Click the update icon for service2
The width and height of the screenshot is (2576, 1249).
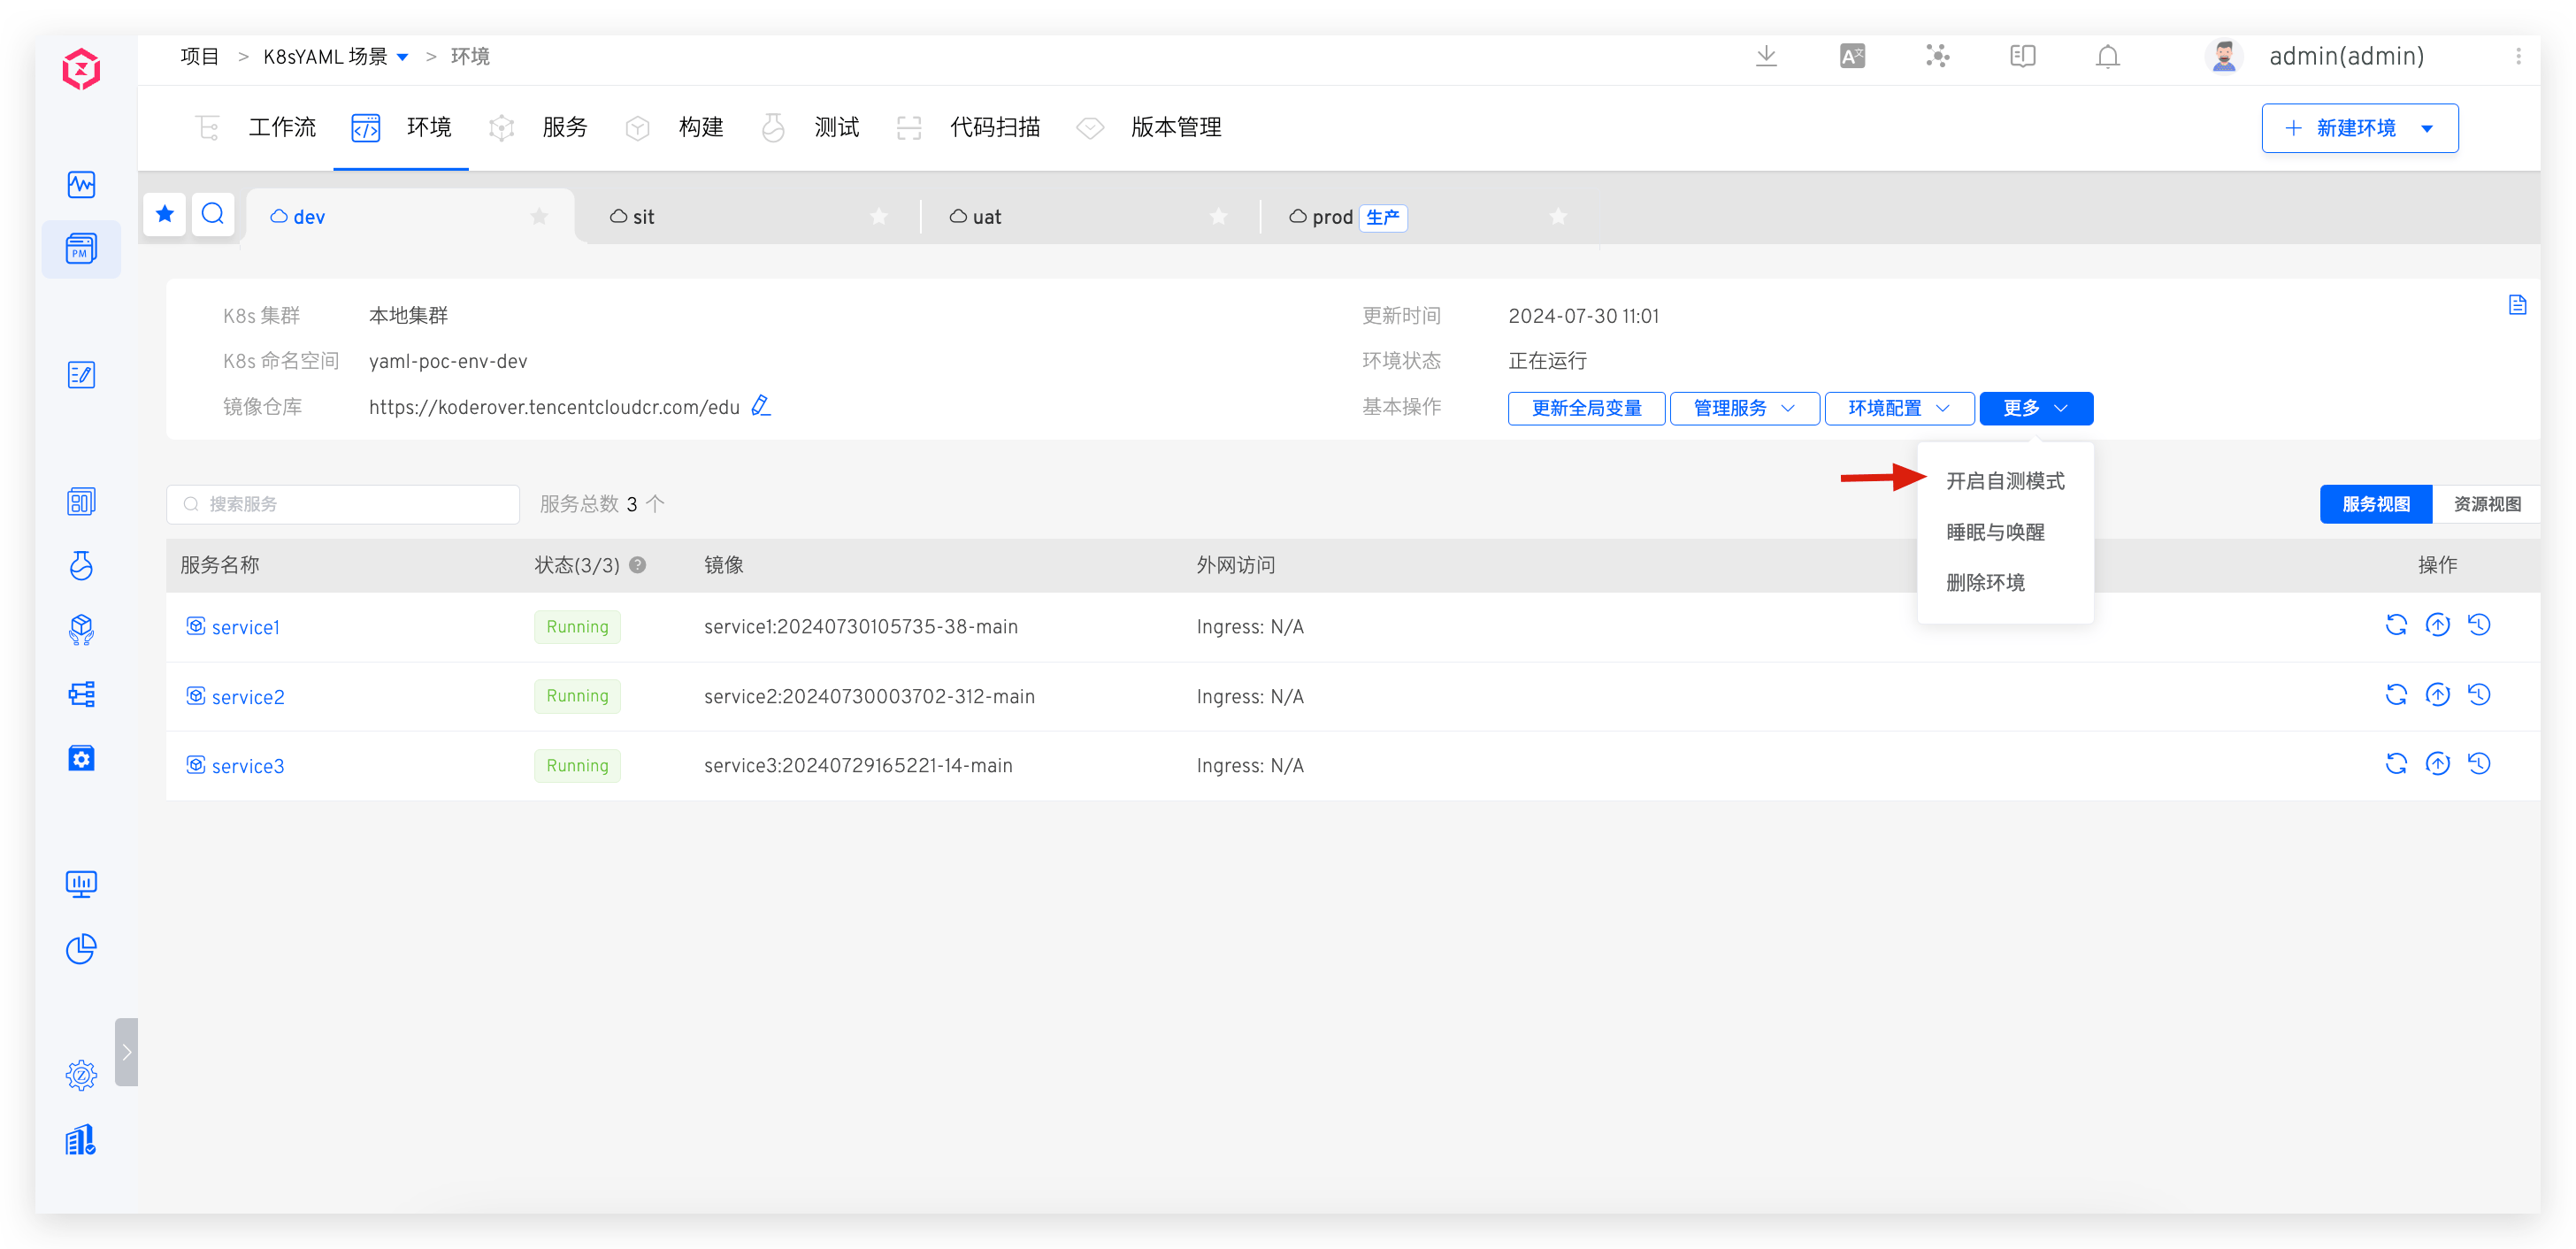2437,695
